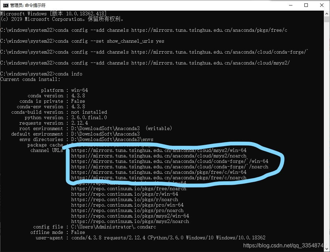Viewport: 330px width, 252px height.
Task: Click the vertical scrollbar thumb
Action: pos(327,19)
